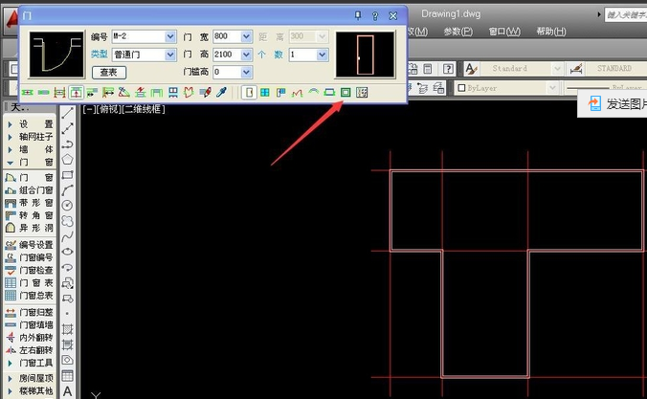Run the 门窗编号 command
The width and height of the screenshot is (647, 399).
30,257
